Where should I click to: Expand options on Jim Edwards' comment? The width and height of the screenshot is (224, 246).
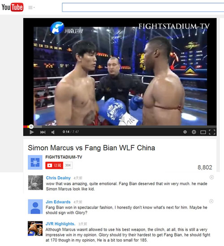(211, 201)
